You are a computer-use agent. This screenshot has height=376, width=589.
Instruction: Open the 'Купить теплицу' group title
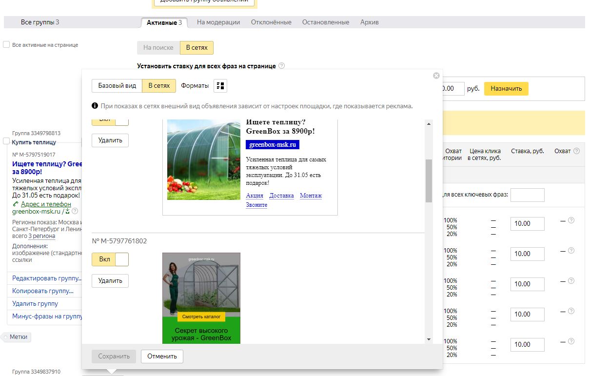[34, 142]
